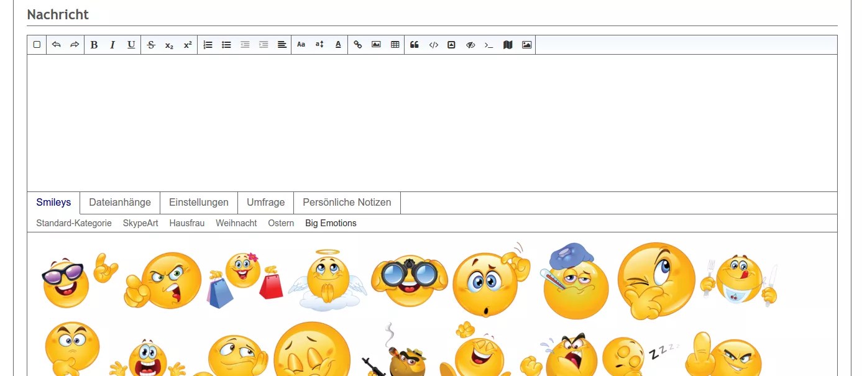Show Standard-Kategorie smileys
The height and width of the screenshot is (376, 862).
74,223
